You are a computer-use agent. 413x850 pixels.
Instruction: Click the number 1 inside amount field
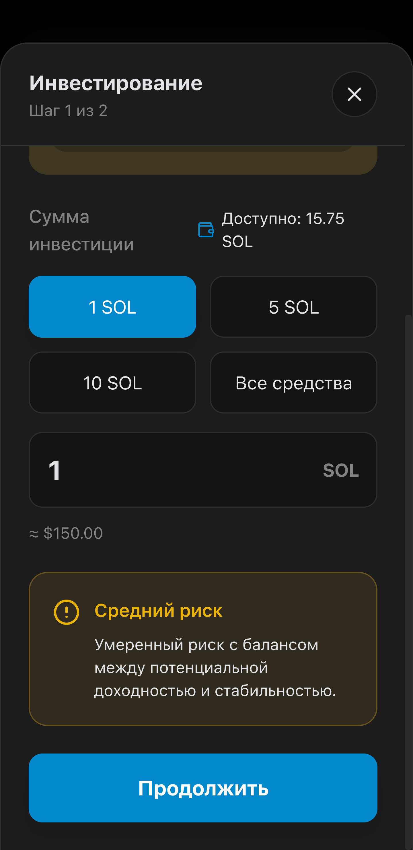(x=55, y=471)
